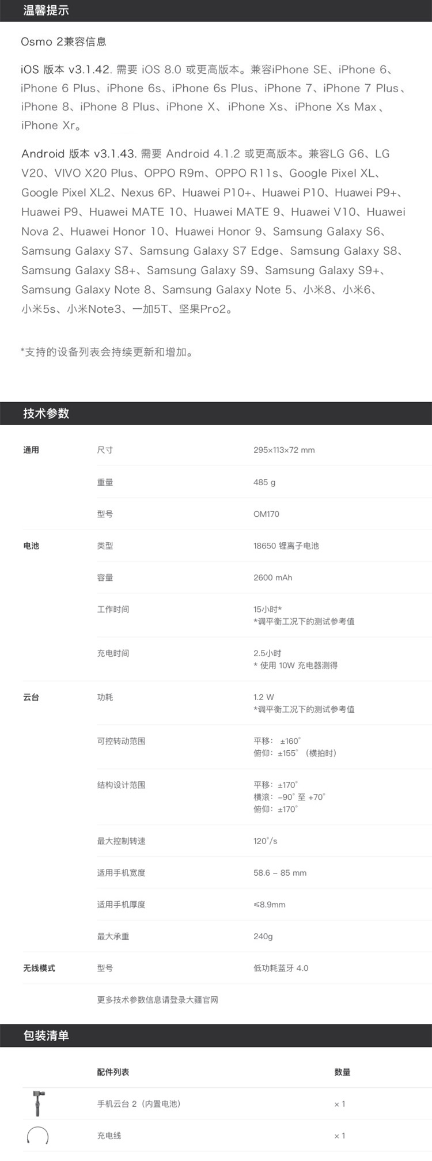This screenshot has height=1161, width=432.
Task: Click the 支持的设备列表会持续更新和增加 note
Action: coord(107,352)
